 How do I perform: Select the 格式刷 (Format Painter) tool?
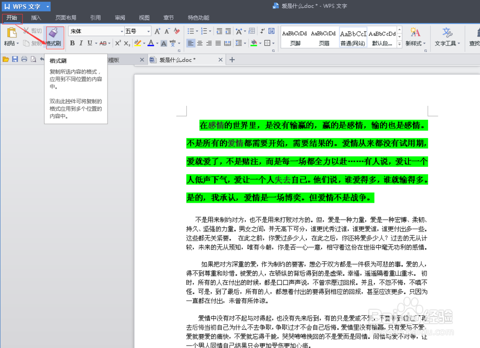pos(54,37)
